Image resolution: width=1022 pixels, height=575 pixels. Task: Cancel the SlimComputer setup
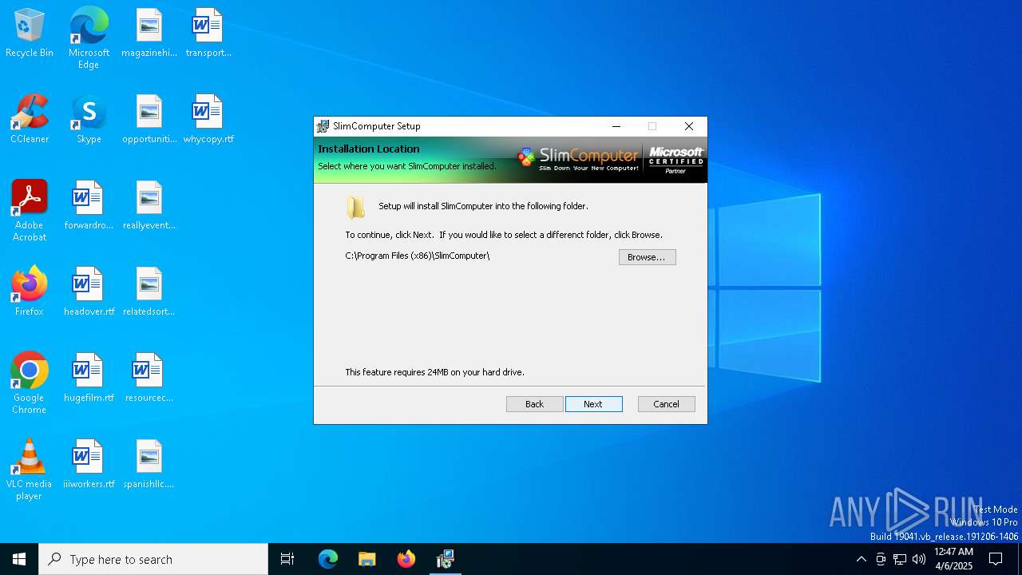pyautogui.click(x=666, y=404)
